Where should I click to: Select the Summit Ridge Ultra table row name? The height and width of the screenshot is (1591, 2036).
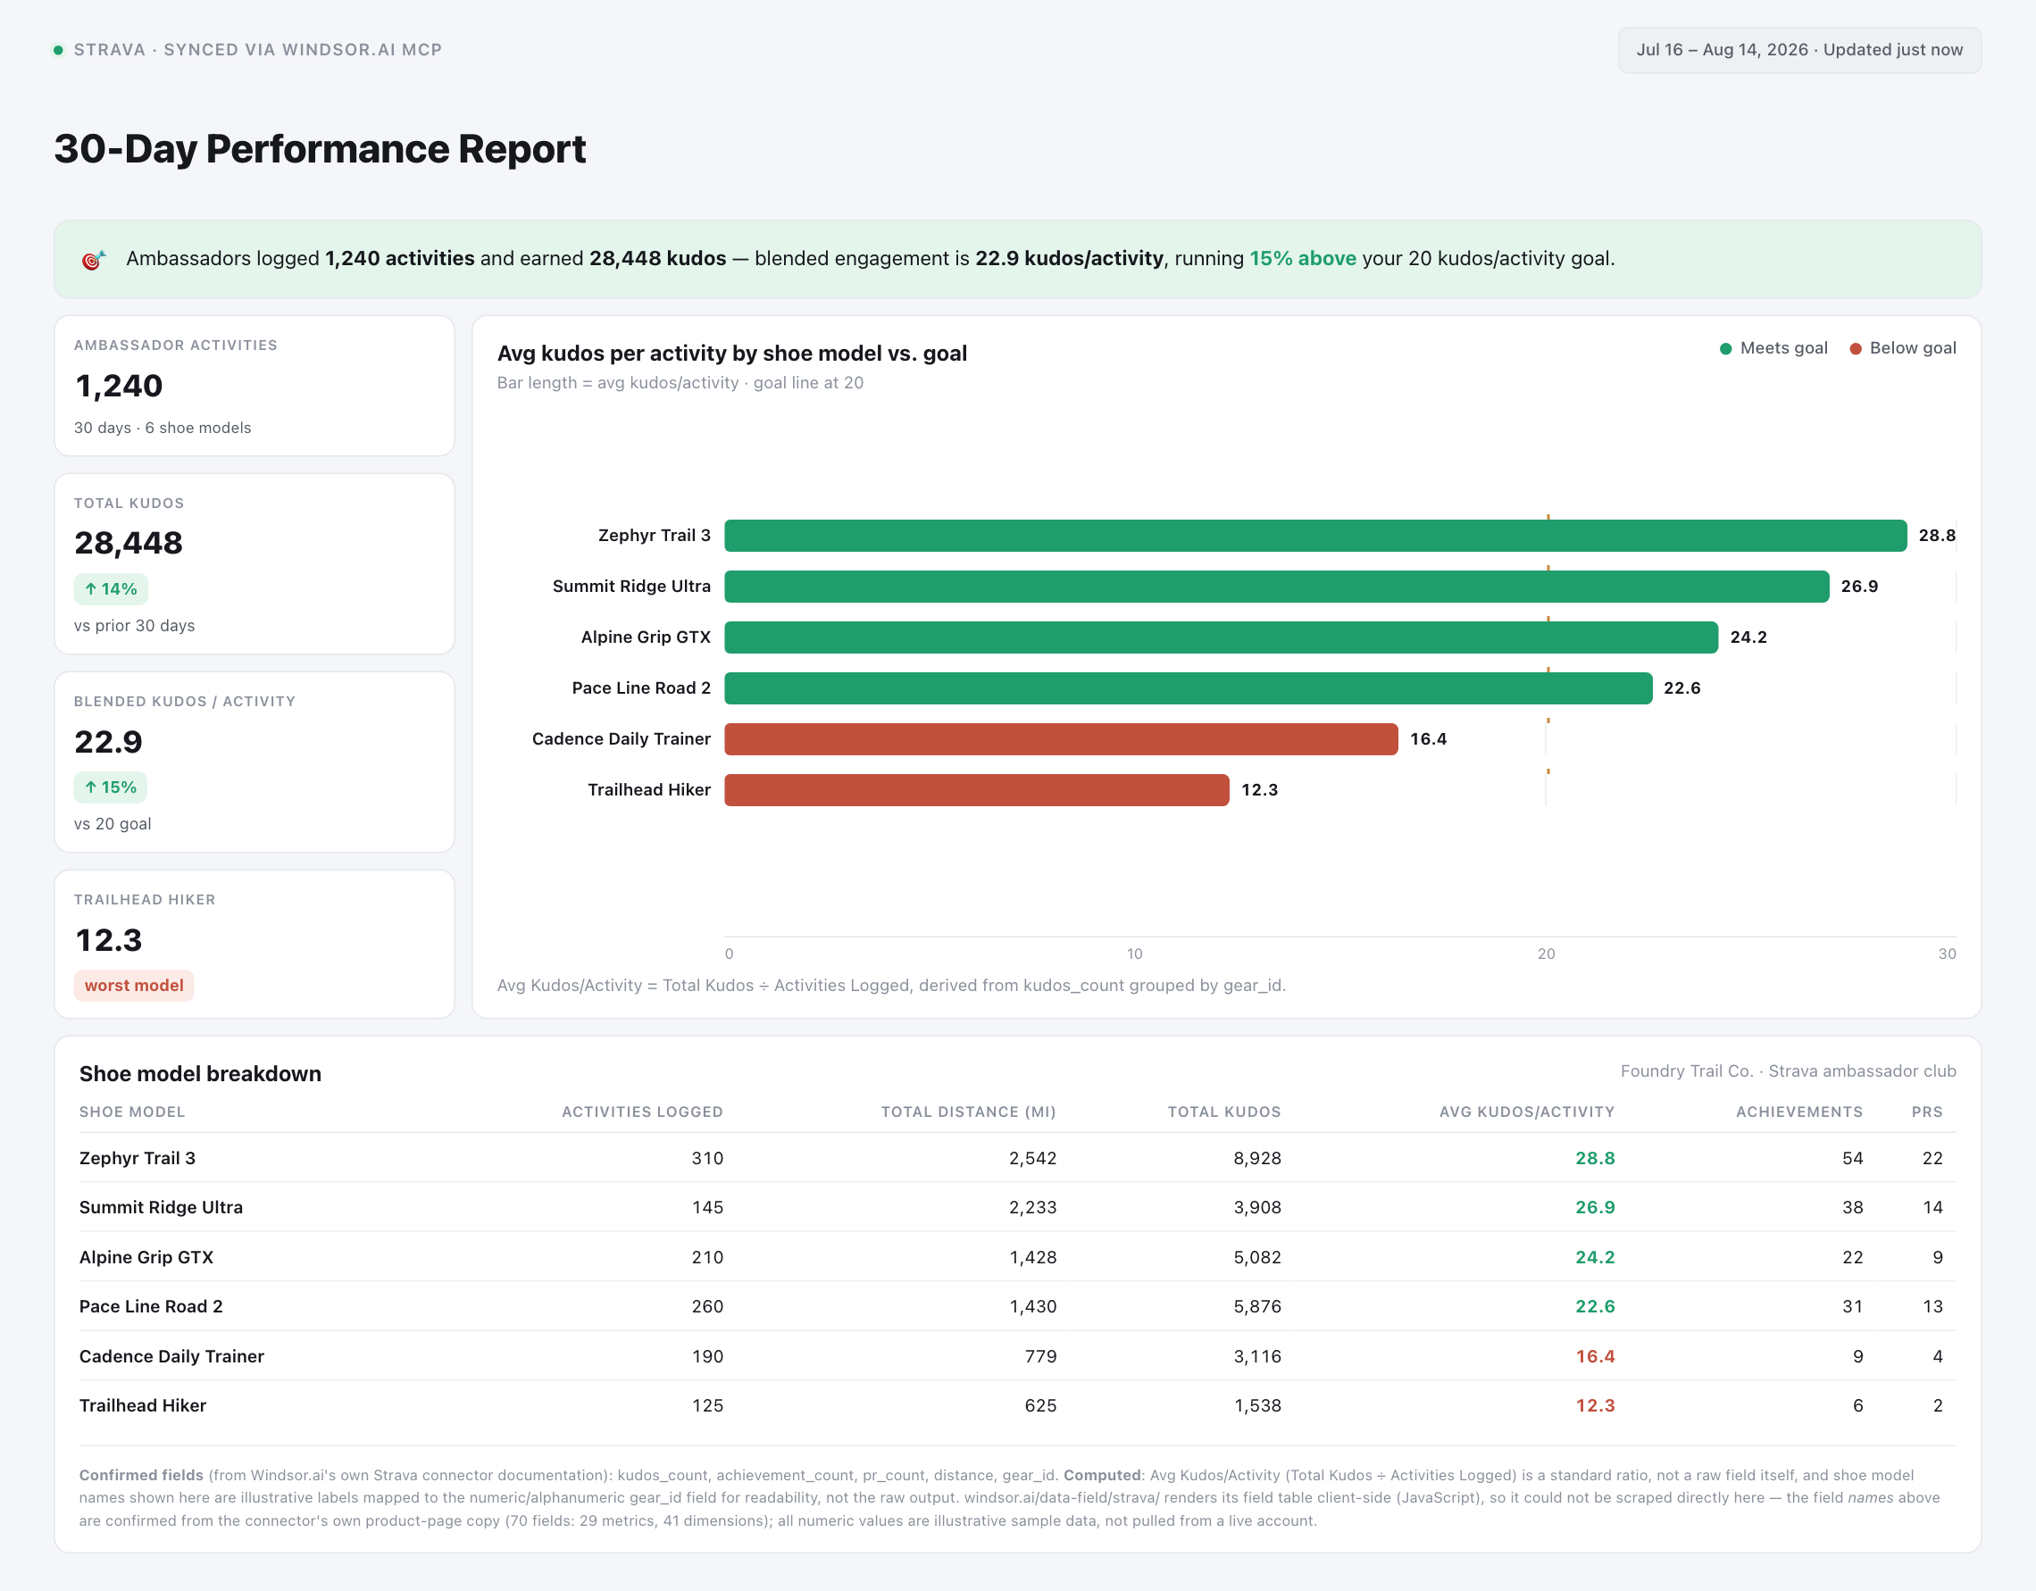click(162, 1208)
